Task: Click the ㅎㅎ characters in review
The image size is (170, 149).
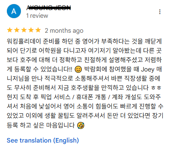Action: point(156,88)
